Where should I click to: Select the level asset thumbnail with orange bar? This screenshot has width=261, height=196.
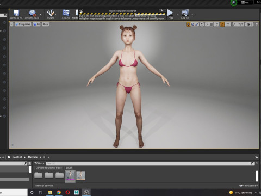80,176
